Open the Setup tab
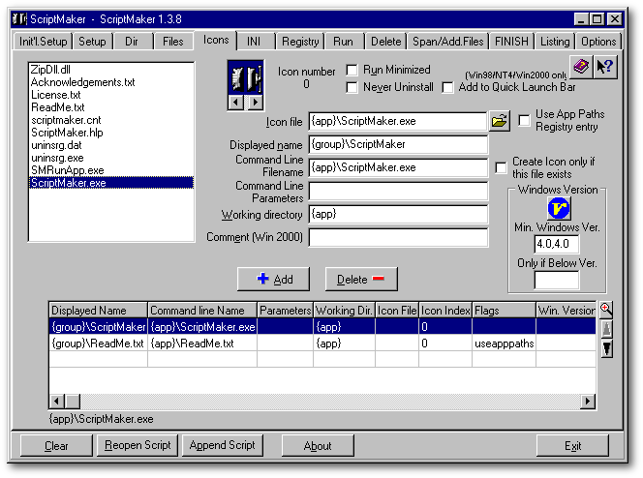Image resolution: width=643 pixels, height=478 pixels. tap(92, 42)
